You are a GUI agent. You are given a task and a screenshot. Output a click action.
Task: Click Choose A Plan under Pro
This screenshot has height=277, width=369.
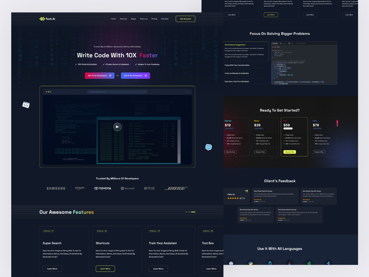tap(289, 152)
